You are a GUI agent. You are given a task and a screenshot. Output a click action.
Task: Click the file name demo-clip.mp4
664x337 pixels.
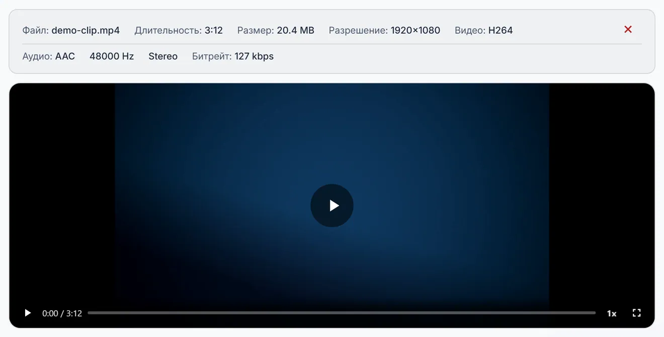(86, 30)
